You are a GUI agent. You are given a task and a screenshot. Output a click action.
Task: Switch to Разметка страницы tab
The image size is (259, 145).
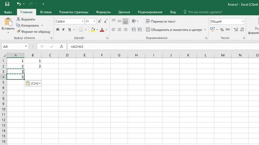(74, 12)
